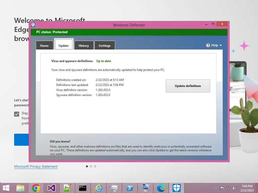The width and height of the screenshot is (258, 193).
Task: Click the 'Definitions created on:' label
Action: coord(71,80)
